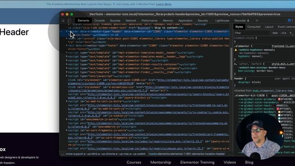The image size is (295, 166).
Task: Toggle :hov element state button
Action: click(275, 33)
